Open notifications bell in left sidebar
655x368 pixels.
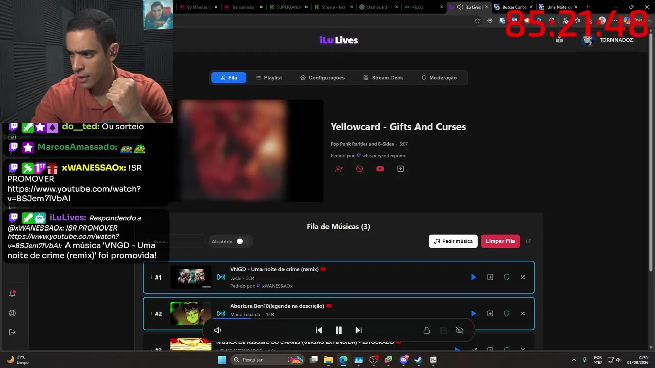click(x=12, y=294)
